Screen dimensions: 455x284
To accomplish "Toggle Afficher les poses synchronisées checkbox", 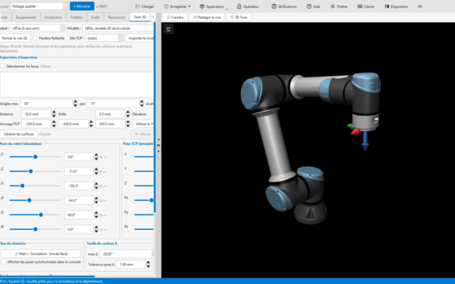I will 3,262.
